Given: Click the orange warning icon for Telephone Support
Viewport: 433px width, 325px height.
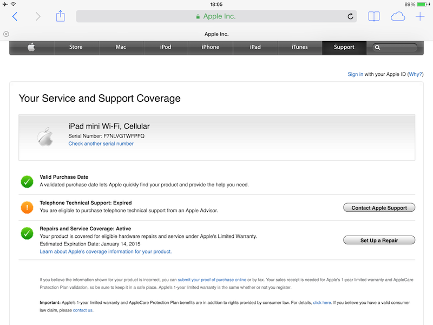Looking at the screenshot, I should click(27, 207).
